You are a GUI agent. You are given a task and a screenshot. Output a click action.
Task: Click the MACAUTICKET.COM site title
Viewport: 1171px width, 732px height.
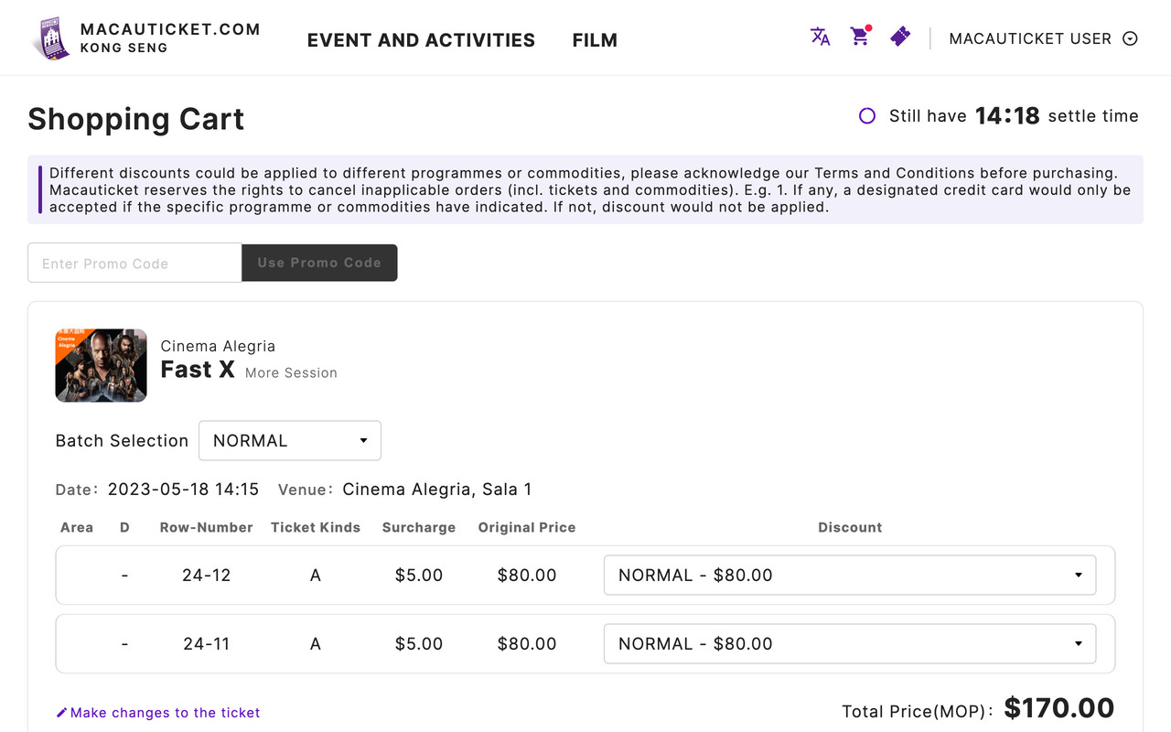point(170,29)
